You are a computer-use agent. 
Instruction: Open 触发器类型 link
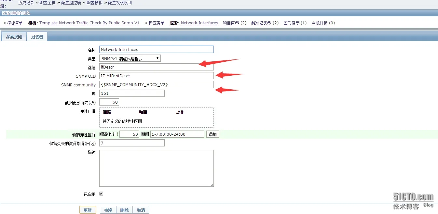tap(261, 23)
